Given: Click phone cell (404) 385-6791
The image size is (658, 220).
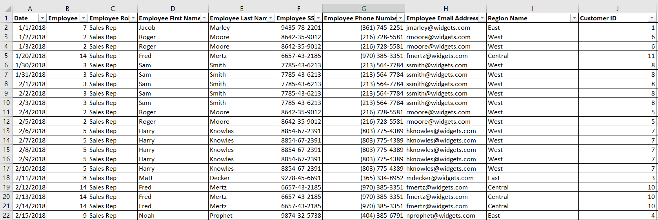Looking at the screenshot, I should 364,215.
